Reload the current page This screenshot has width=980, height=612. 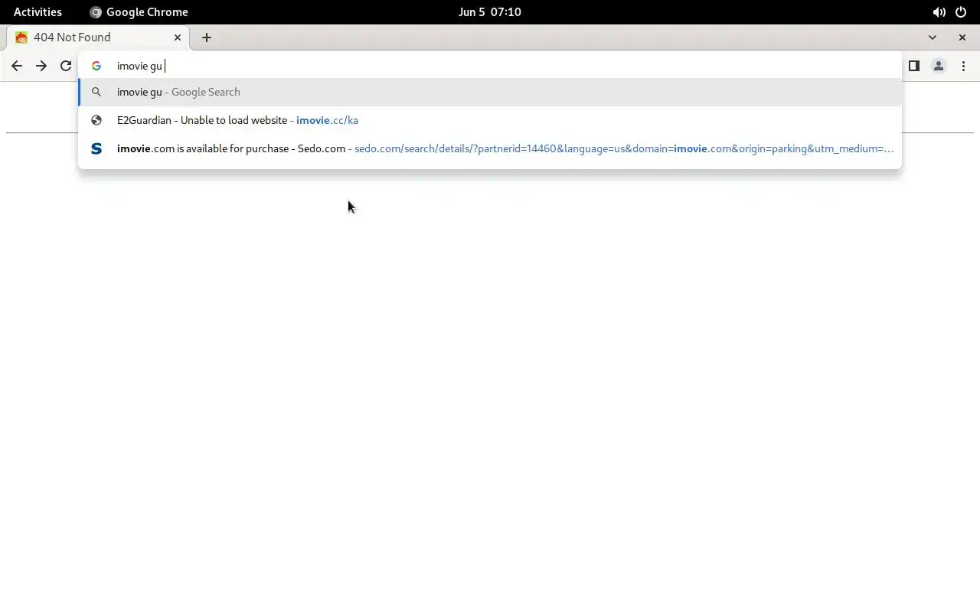66,66
